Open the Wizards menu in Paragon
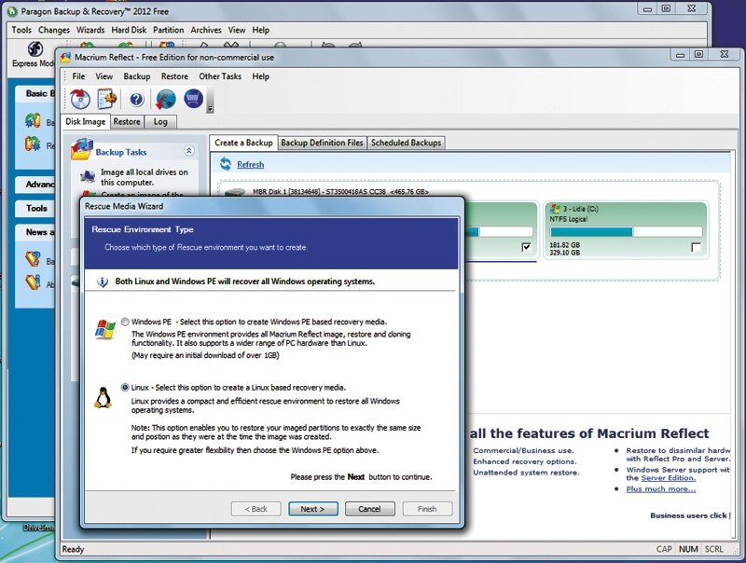 (90, 30)
